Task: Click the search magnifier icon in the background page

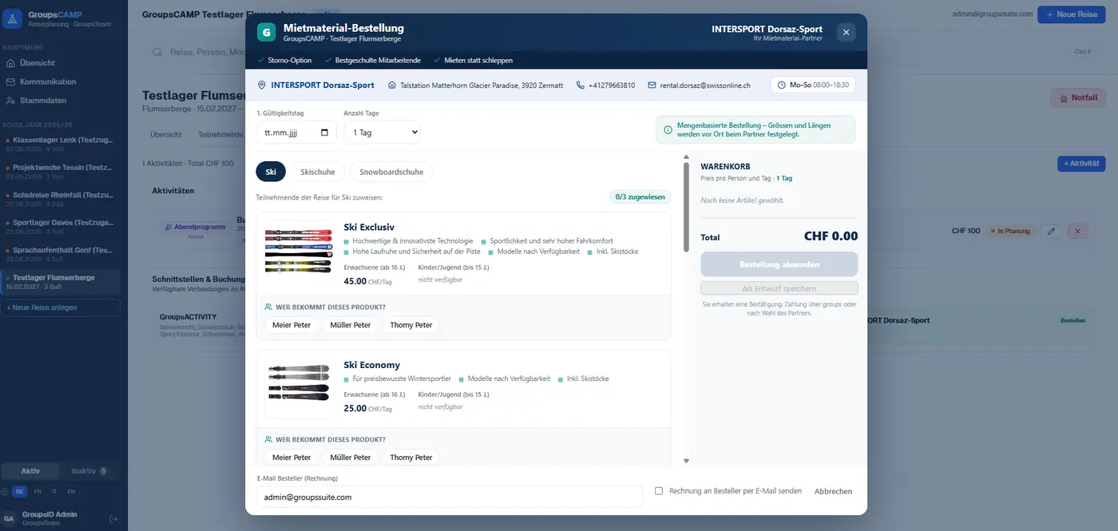Action: tap(158, 52)
